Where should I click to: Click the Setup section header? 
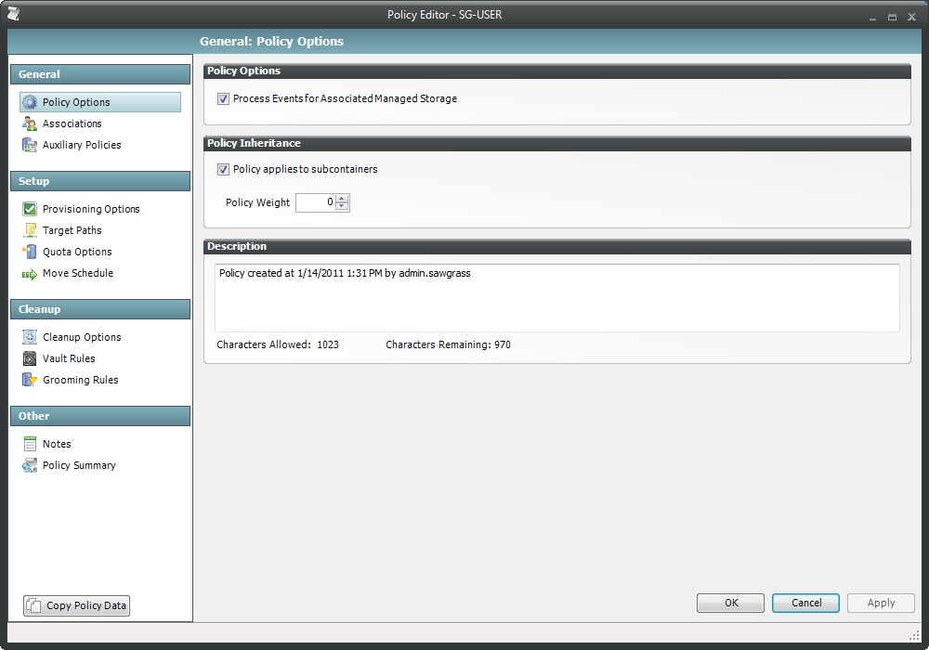tap(100, 181)
